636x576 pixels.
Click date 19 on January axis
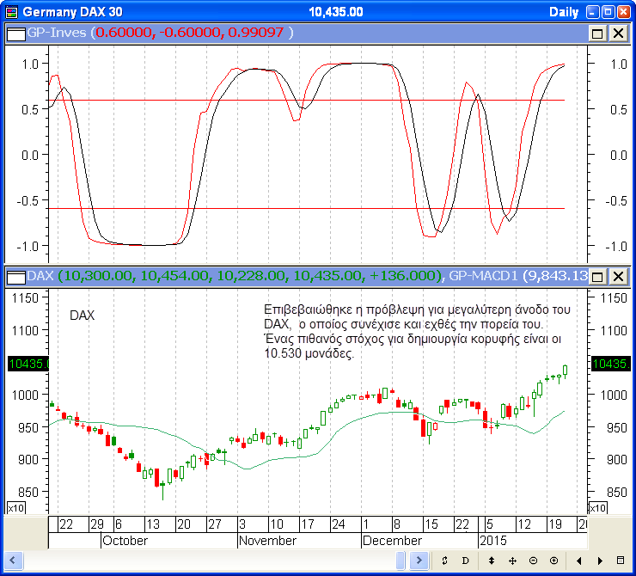click(555, 524)
